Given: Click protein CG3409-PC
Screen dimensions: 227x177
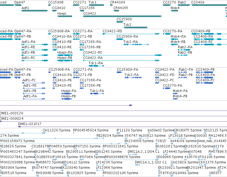Looking at the screenshot, I should (x=204, y=83).
